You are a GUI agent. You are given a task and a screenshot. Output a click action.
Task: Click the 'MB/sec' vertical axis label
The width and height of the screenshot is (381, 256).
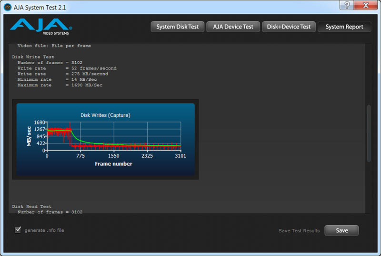29,136
